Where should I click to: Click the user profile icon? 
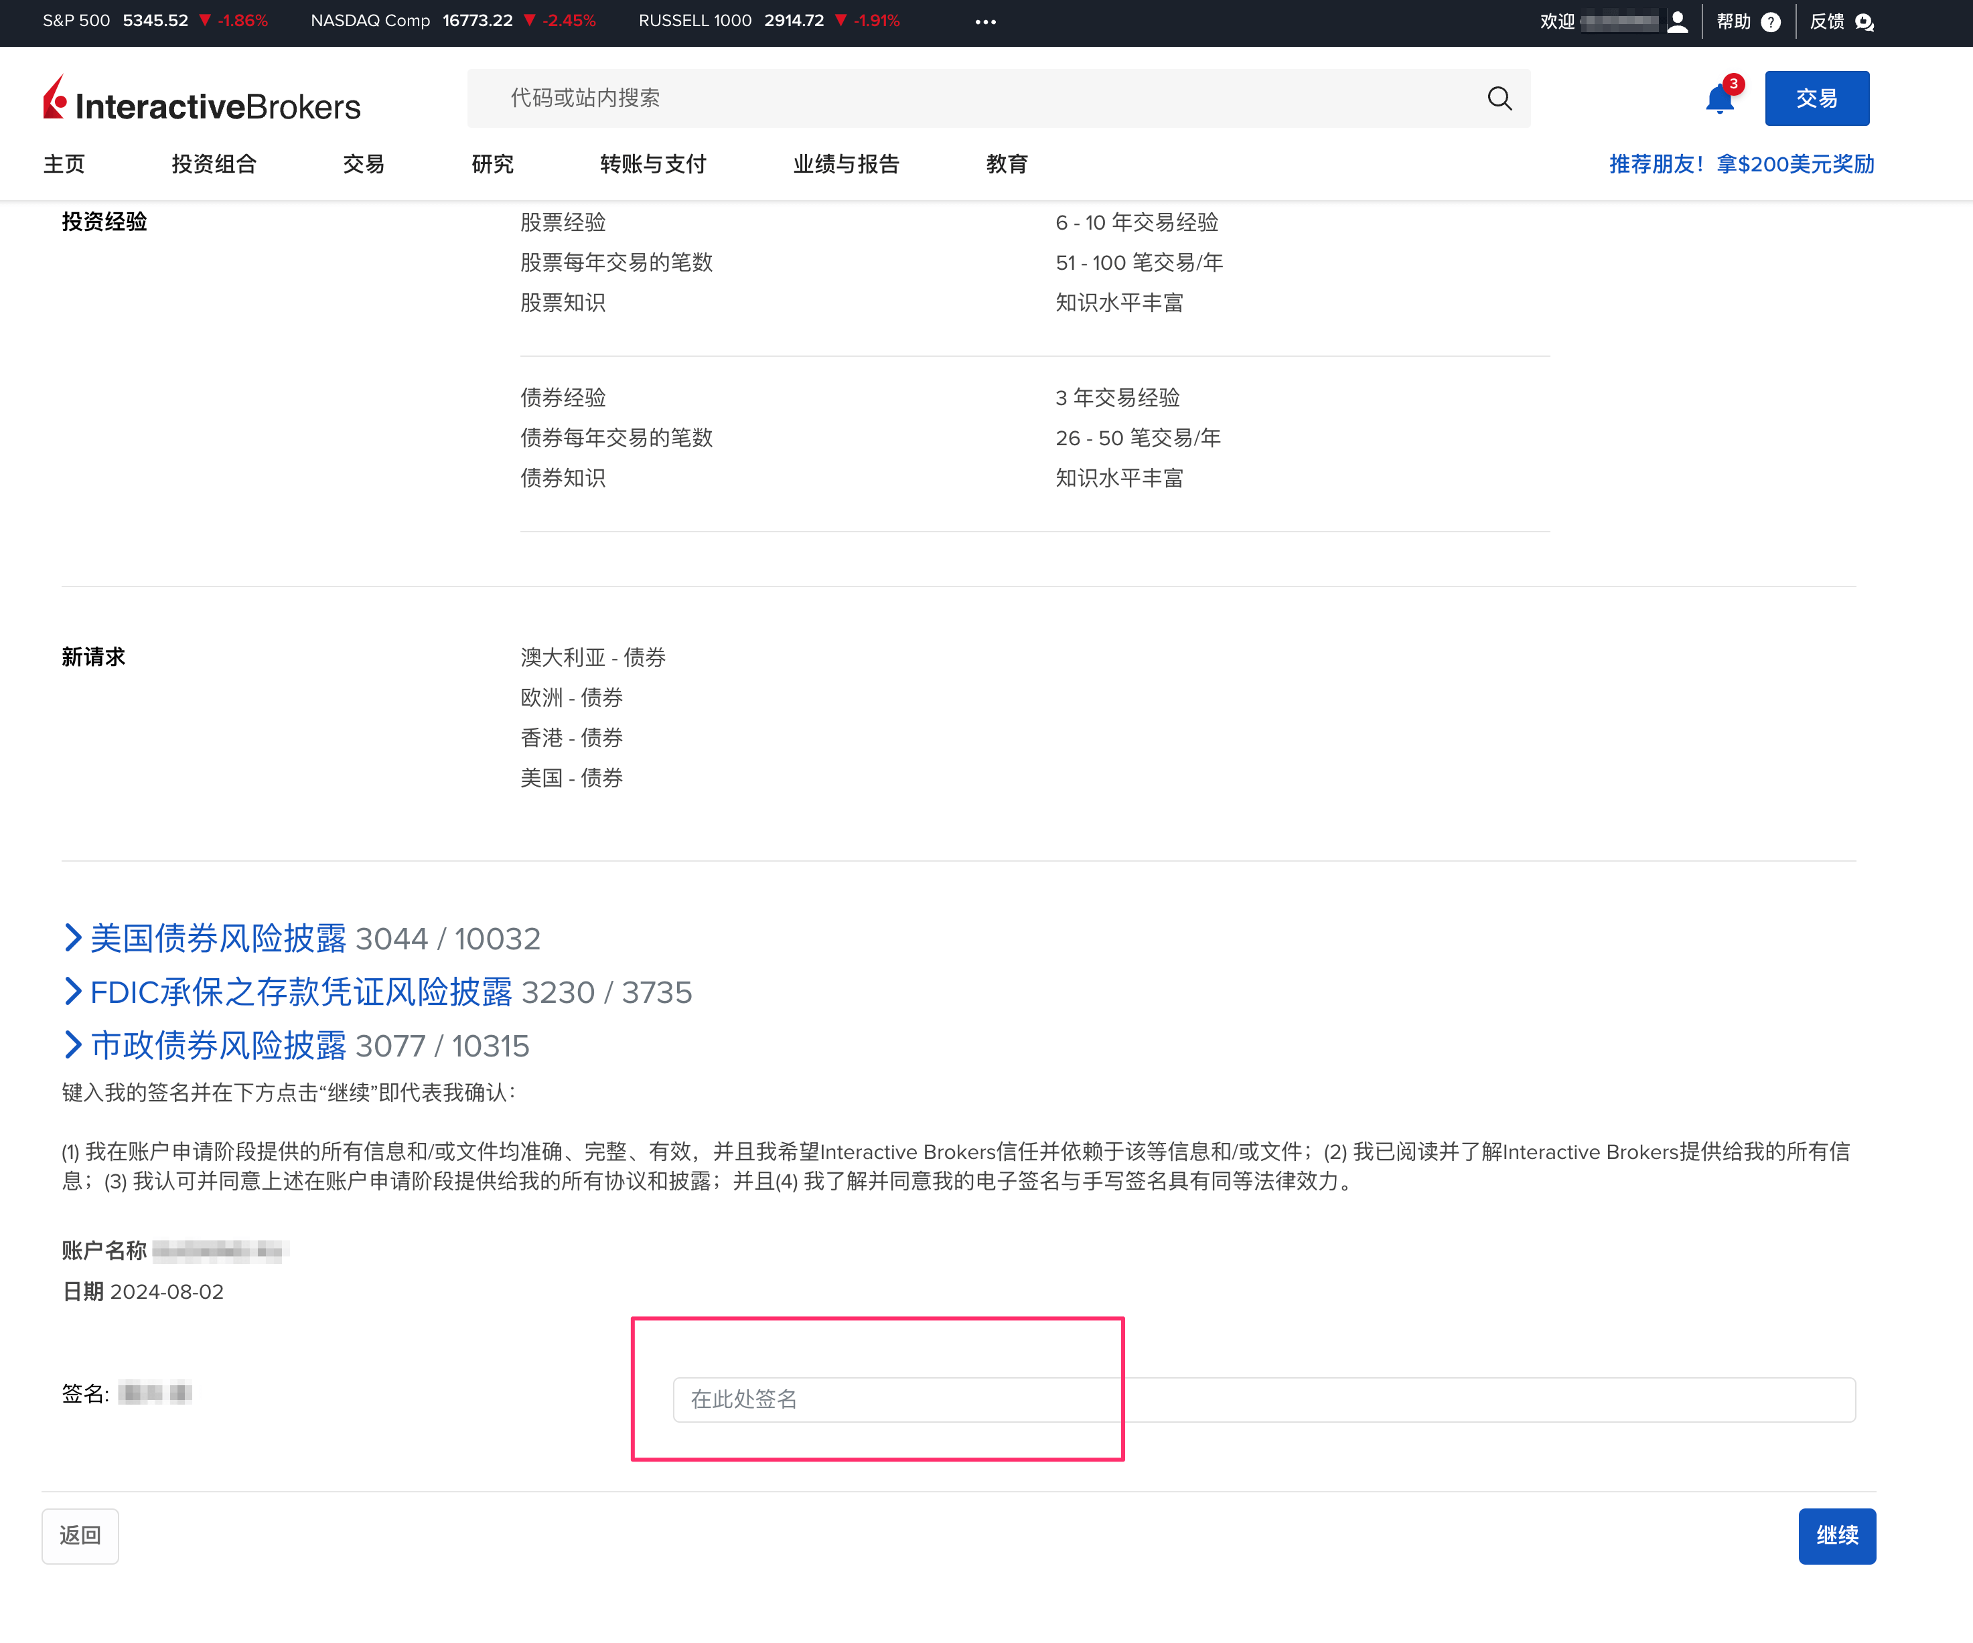[x=1677, y=21]
